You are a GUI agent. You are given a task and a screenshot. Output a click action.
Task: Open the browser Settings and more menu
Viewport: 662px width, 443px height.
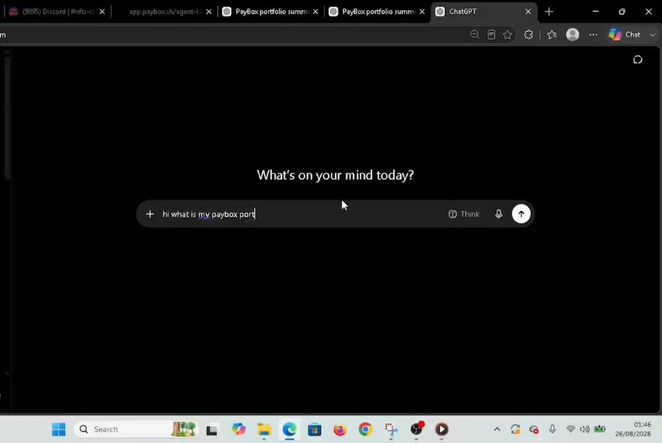pyautogui.click(x=593, y=35)
